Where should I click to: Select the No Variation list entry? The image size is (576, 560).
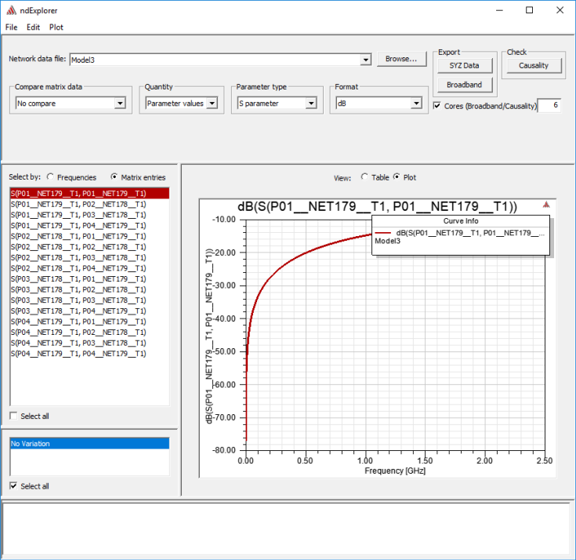[89, 443]
